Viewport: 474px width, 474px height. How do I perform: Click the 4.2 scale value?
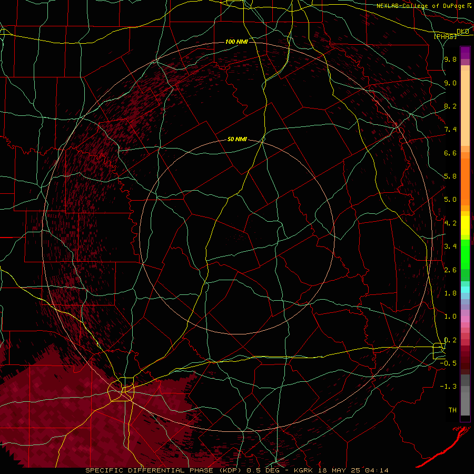coord(450,223)
